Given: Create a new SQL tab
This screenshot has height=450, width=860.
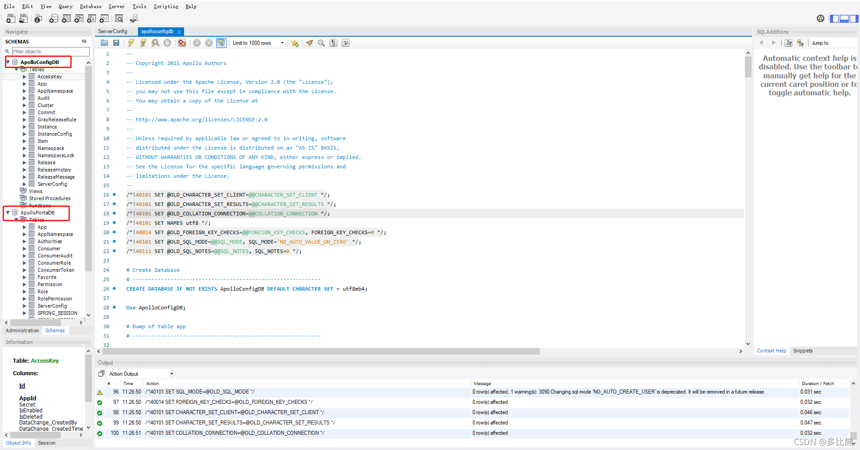Looking at the screenshot, I should point(11,18).
